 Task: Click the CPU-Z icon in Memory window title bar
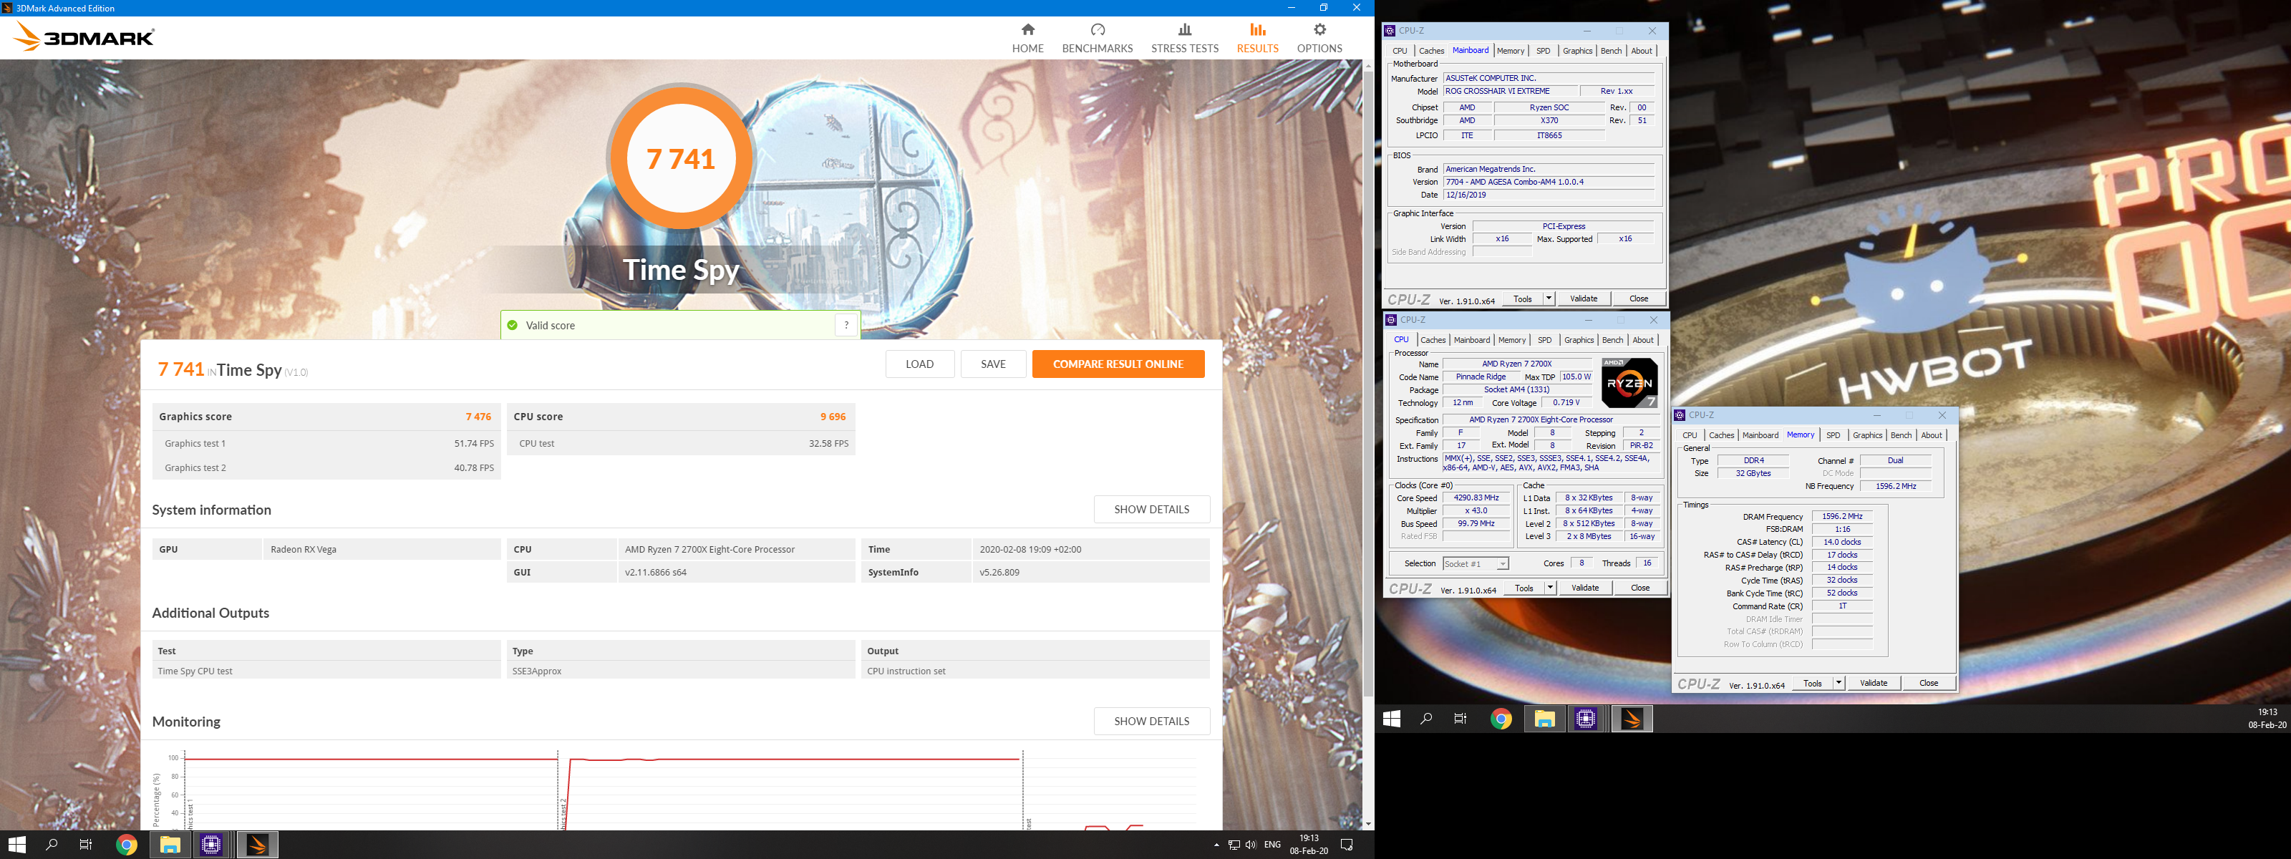coord(1679,415)
